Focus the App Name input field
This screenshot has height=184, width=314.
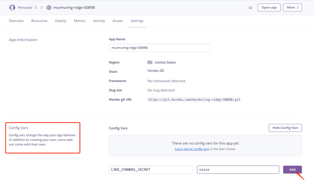(x=160, y=48)
